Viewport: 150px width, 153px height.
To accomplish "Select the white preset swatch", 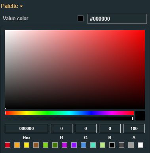I will pyautogui.click(x=141, y=145).
